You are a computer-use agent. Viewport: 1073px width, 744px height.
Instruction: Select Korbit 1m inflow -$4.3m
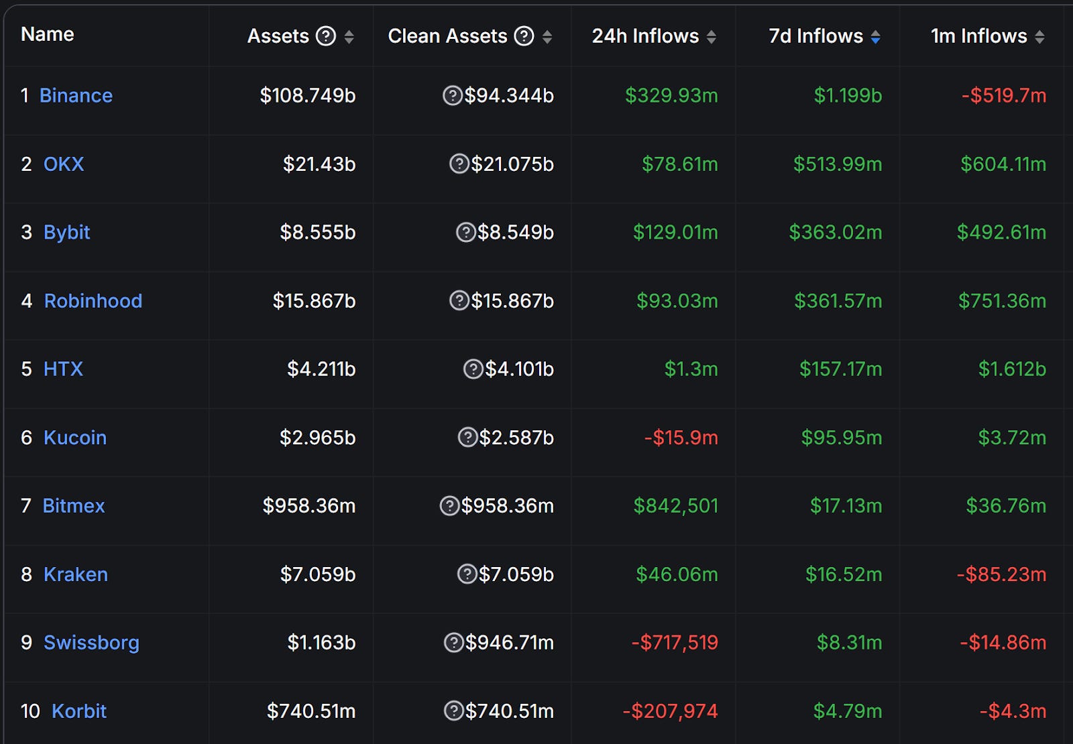tap(1013, 710)
